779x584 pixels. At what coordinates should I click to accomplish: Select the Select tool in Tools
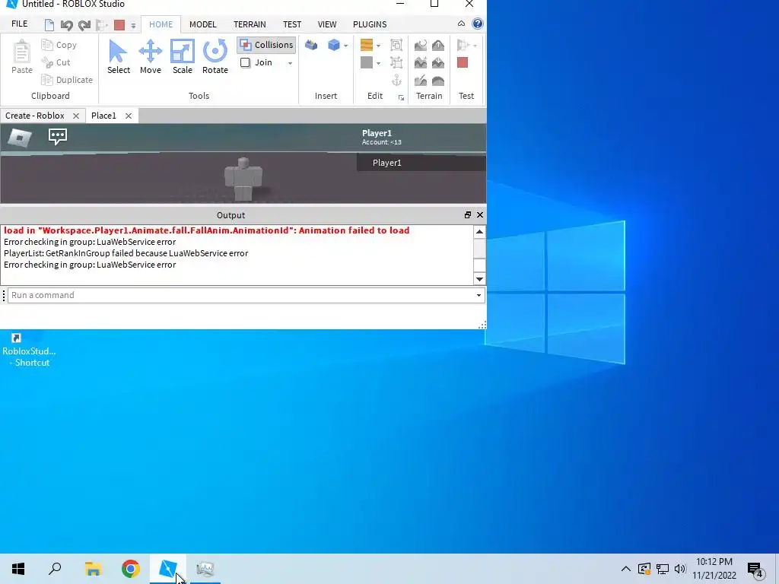pos(118,57)
